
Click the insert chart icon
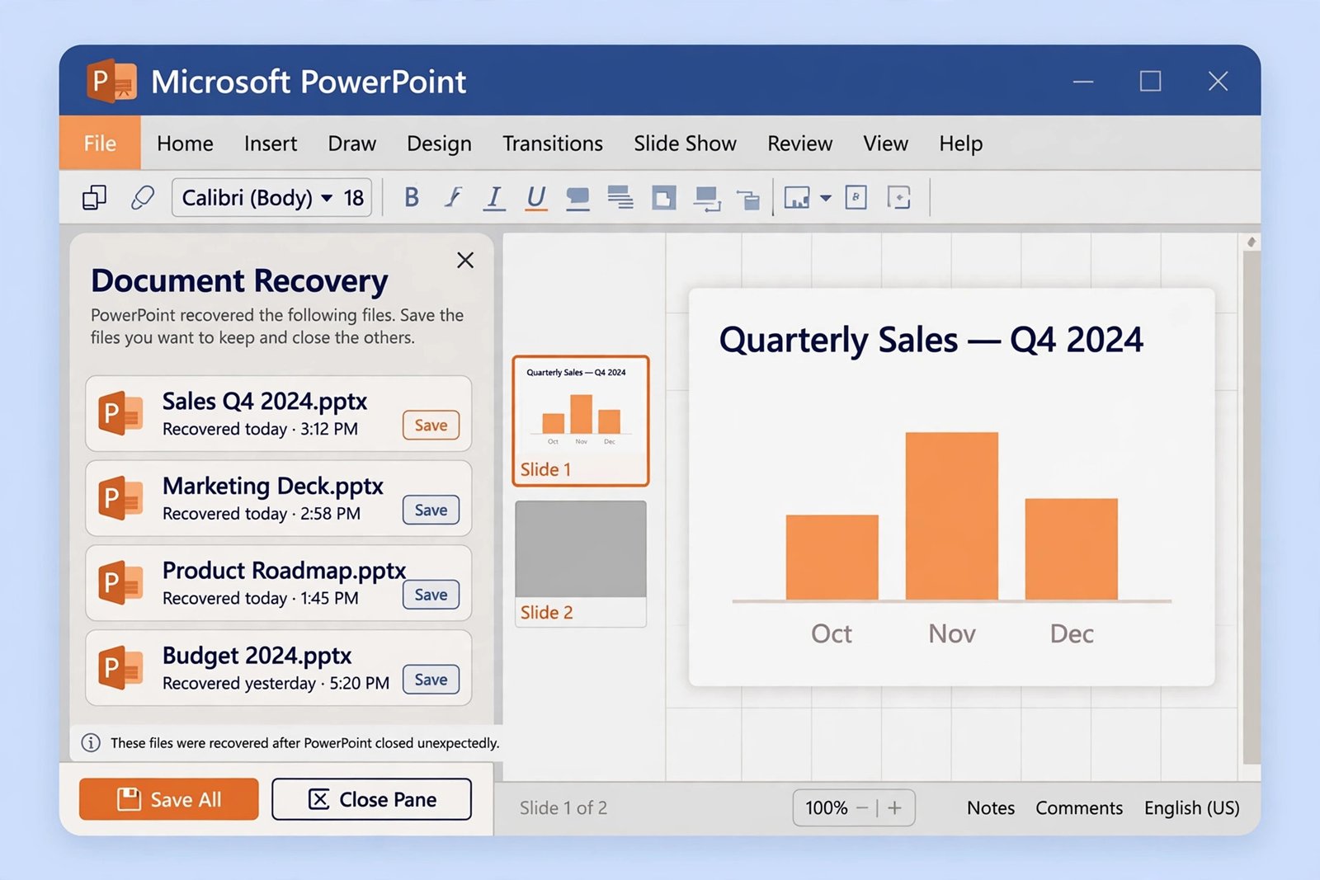797,198
